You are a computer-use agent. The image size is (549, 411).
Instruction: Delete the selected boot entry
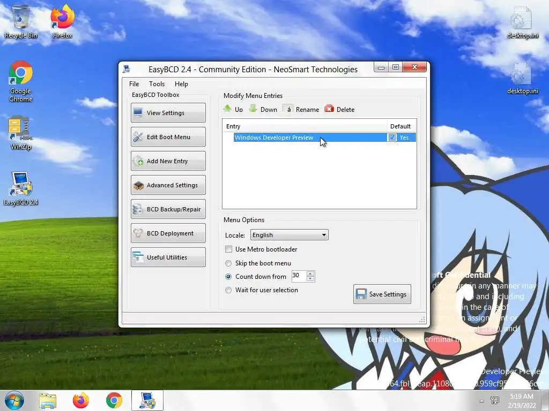click(x=339, y=109)
